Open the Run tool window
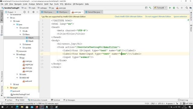 9,100
